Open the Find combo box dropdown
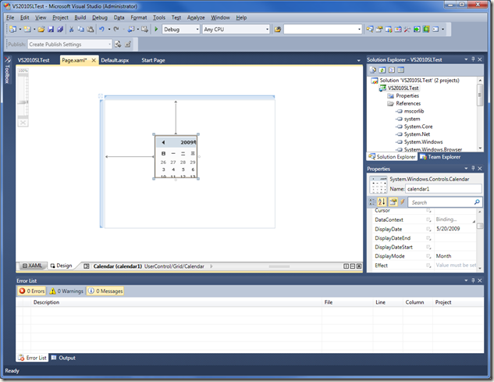Viewport: 494px width, 382px height. [359, 30]
